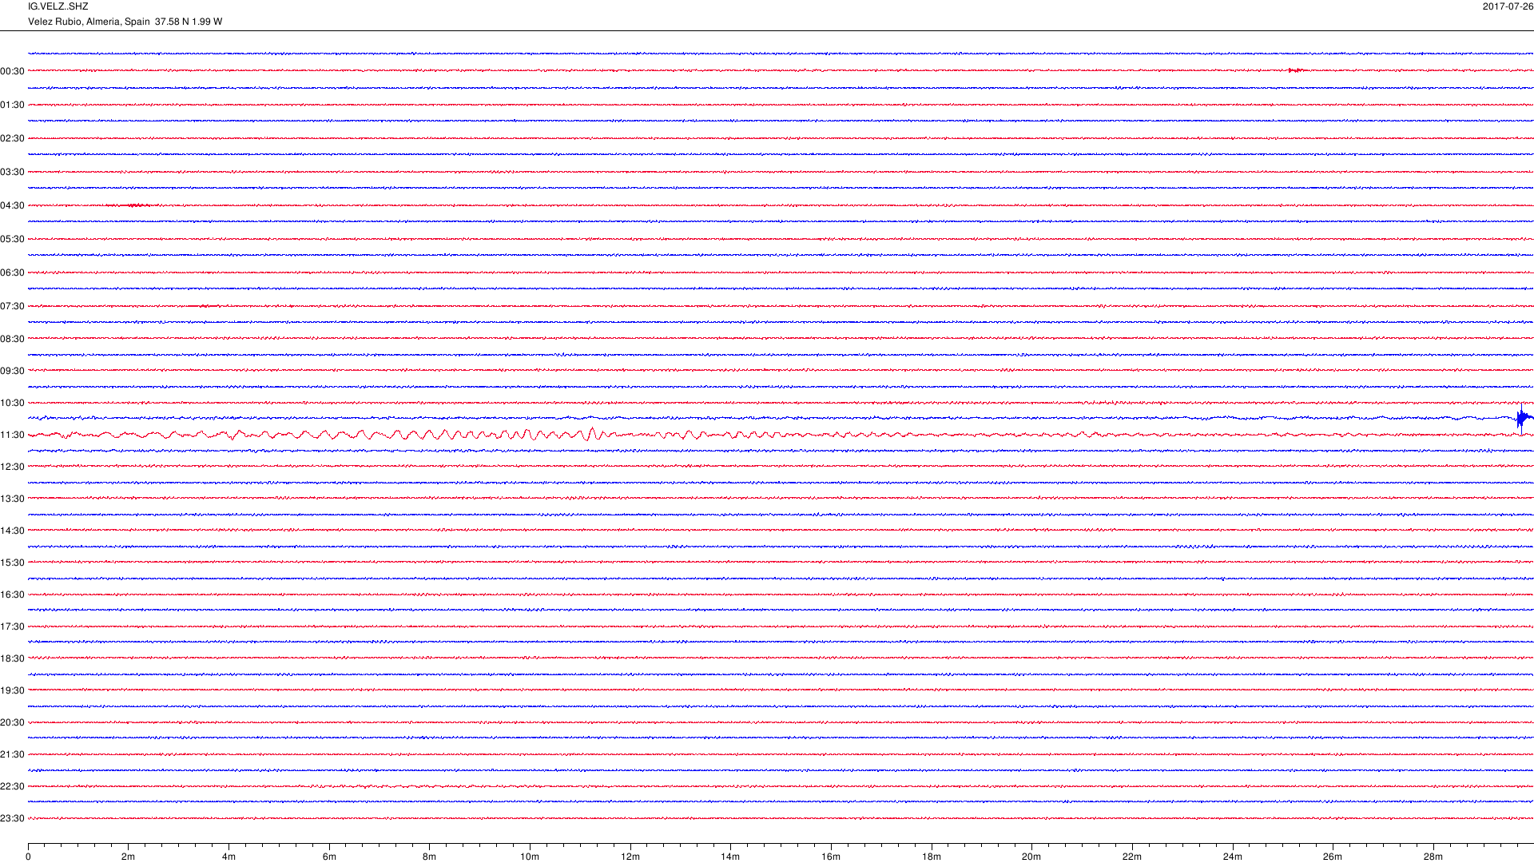Click the 4m tick label

click(x=229, y=857)
